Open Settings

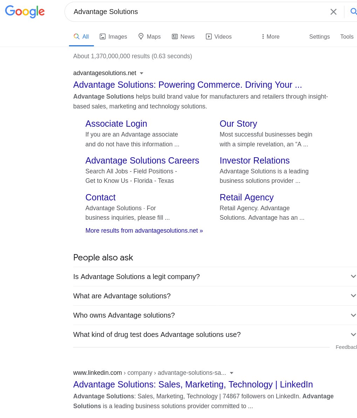point(319,37)
